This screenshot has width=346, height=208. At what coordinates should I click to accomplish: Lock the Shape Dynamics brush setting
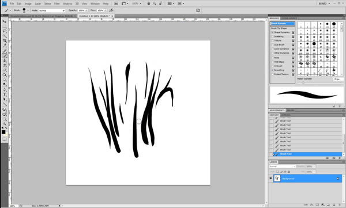coord(293,32)
